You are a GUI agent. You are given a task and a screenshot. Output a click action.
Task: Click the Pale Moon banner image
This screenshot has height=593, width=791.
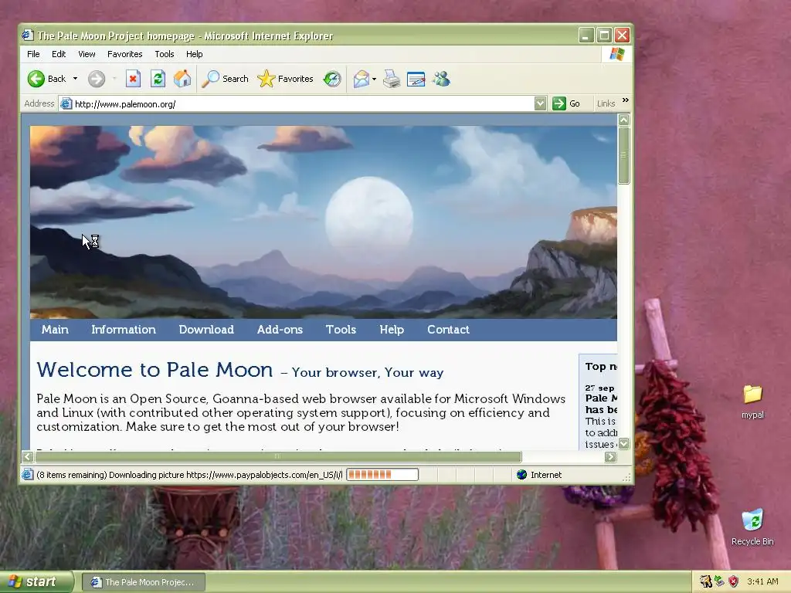[324, 222]
